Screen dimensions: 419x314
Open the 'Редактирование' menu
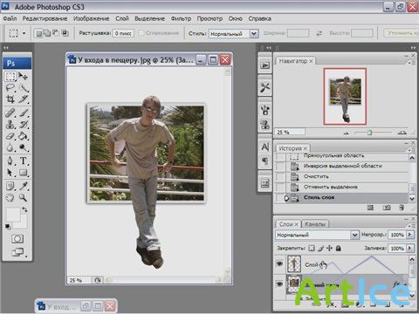tap(45, 18)
